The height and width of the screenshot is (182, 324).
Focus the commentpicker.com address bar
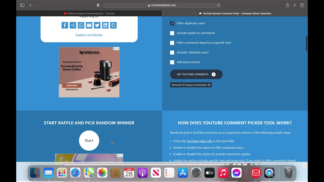tap(162, 5)
